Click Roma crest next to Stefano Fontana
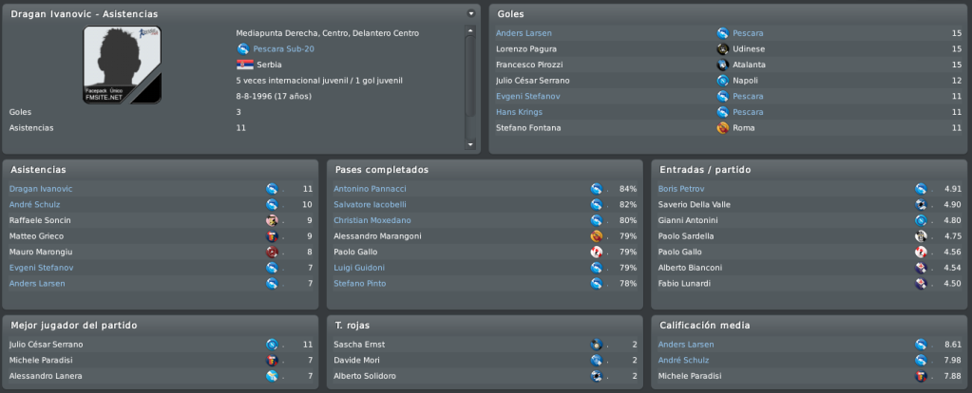Viewport: 972px width, 393px height. coord(722,128)
